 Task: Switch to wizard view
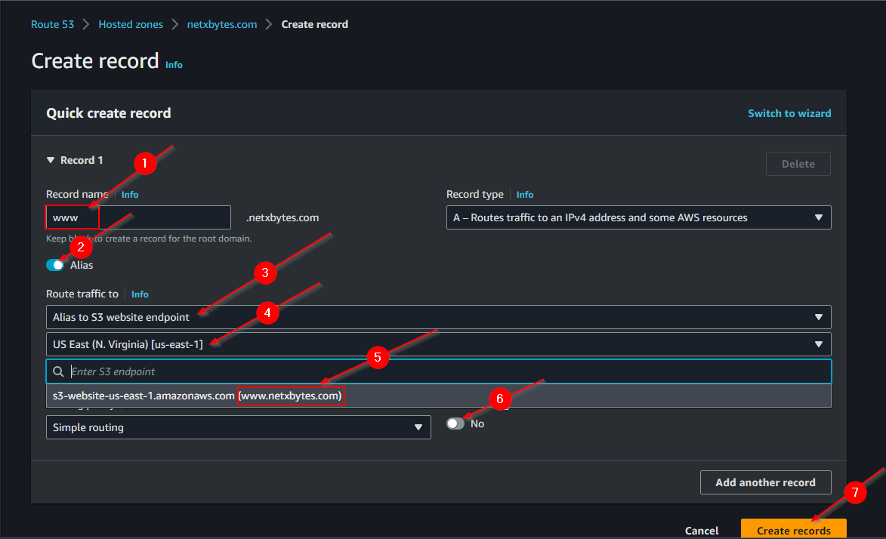(789, 113)
